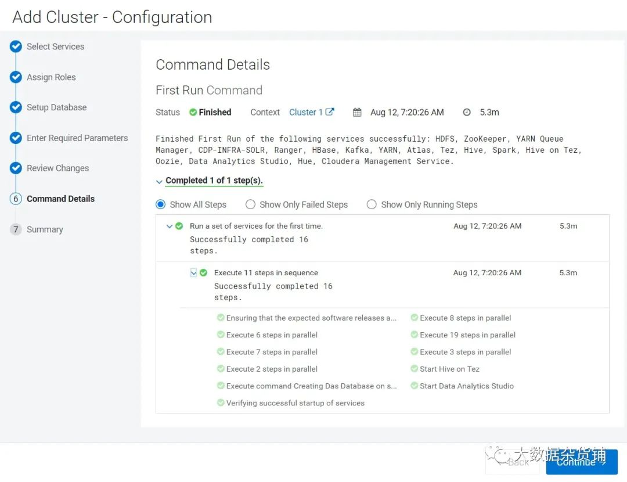Open Execute 19 steps in parallel step
This screenshot has width=627, height=482.
pos(467,335)
